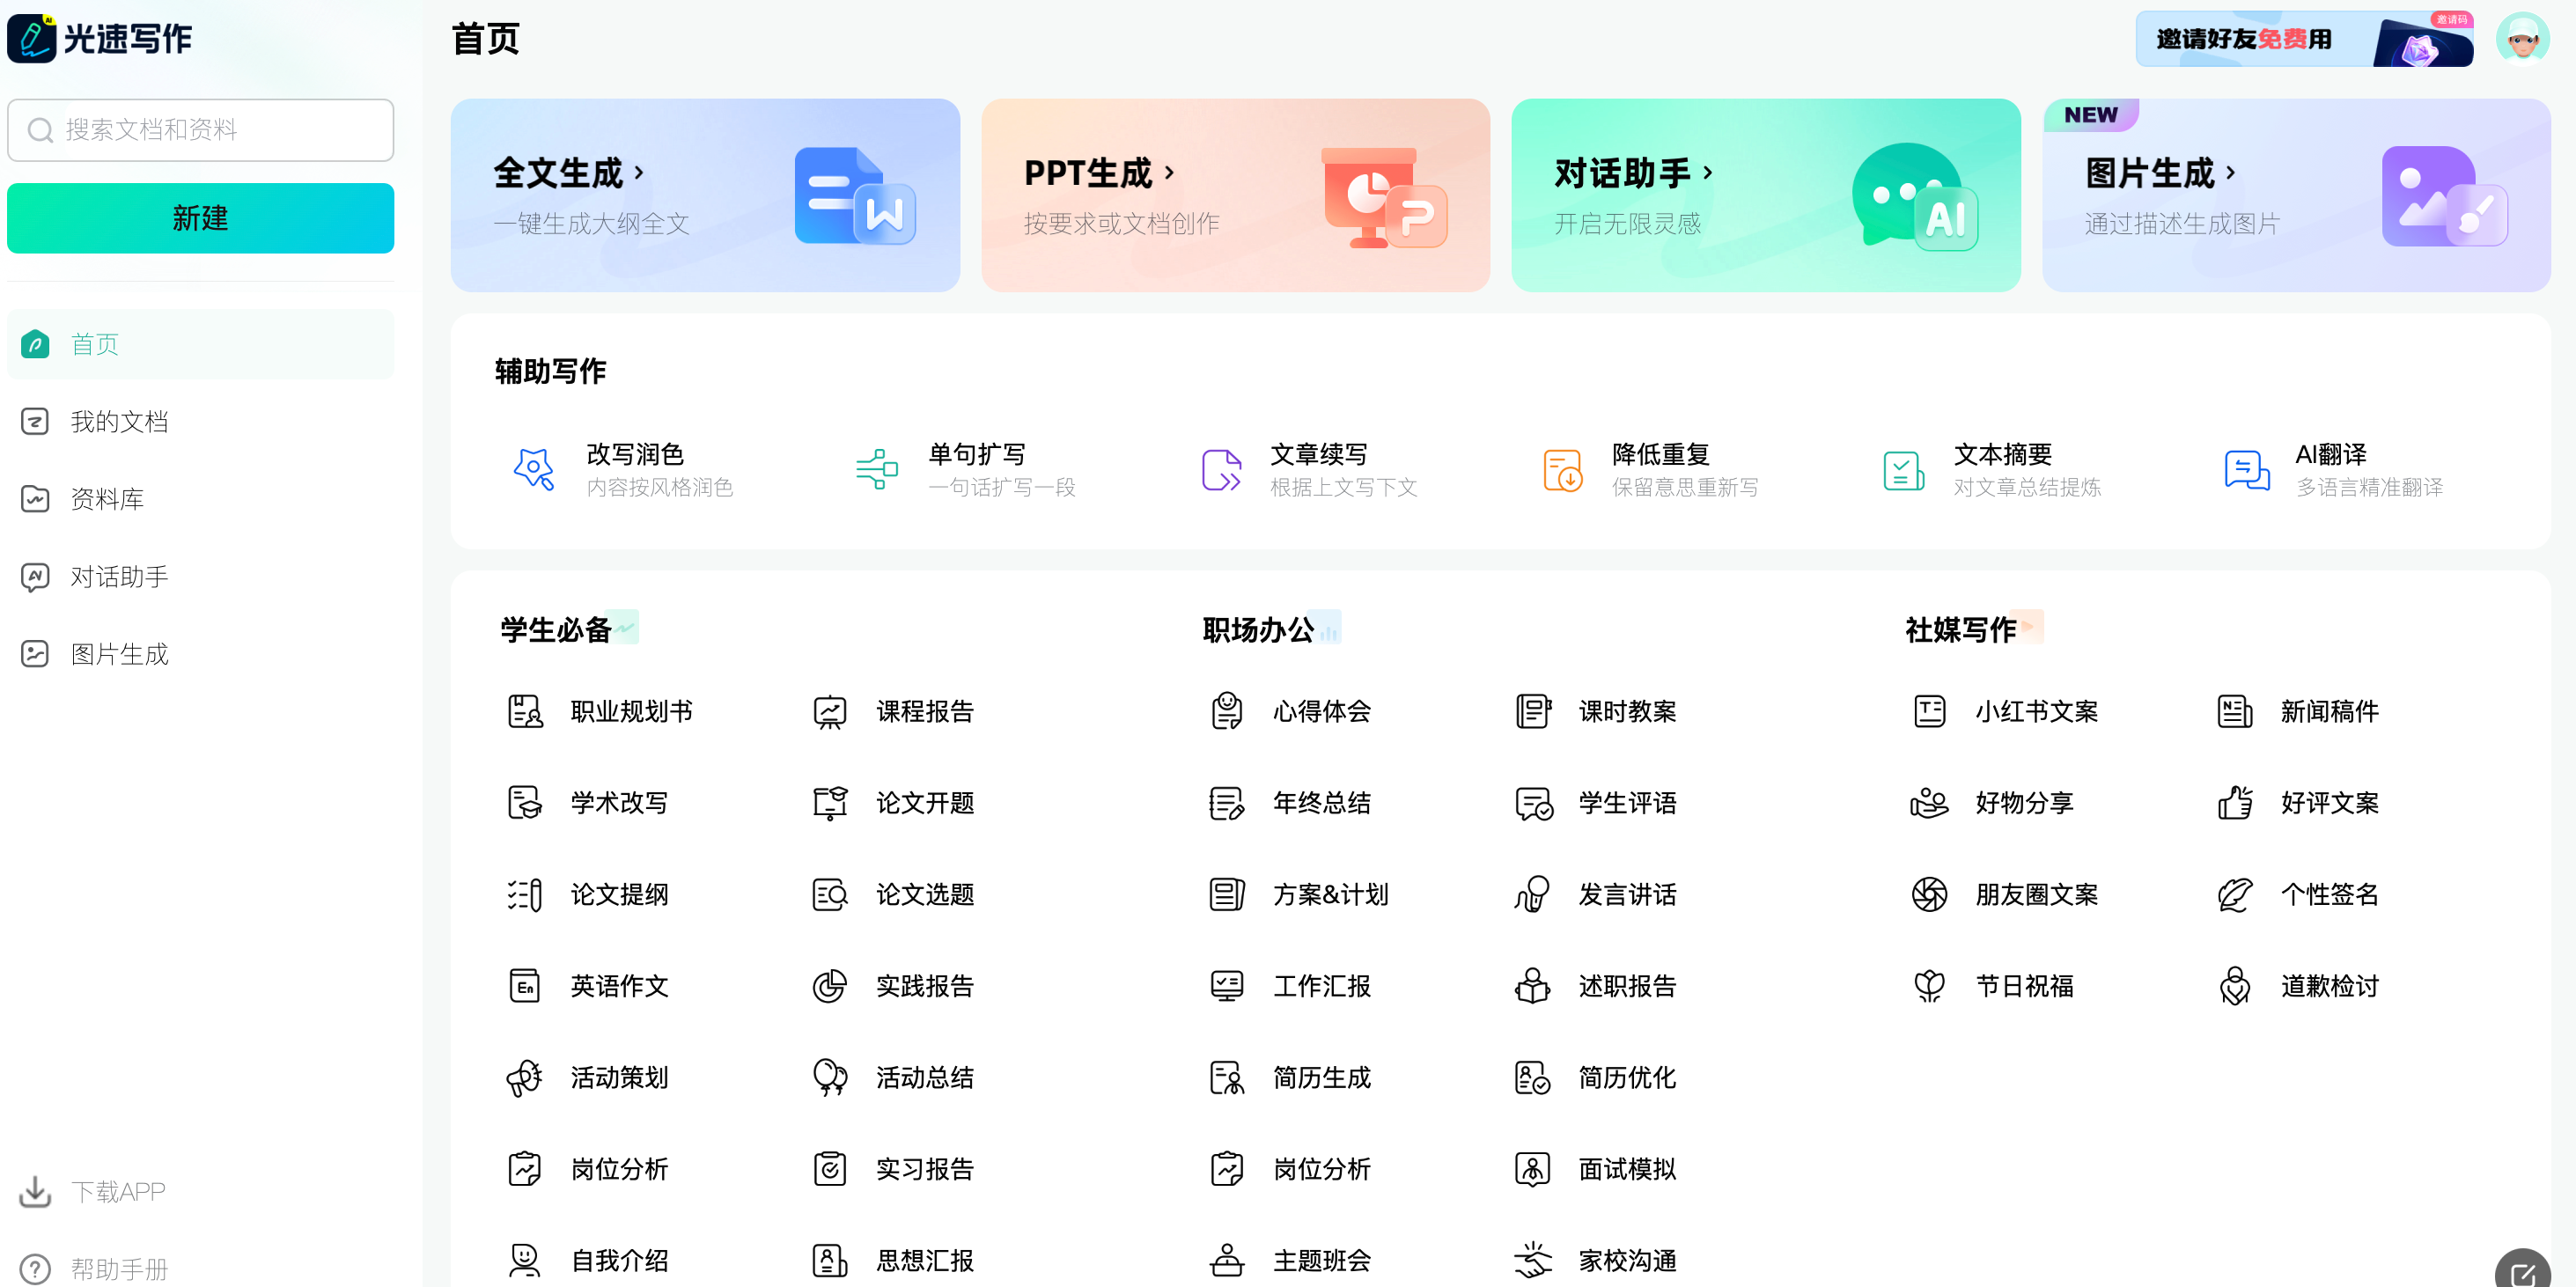Viewport: 2576px width, 1287px height.
Task: Open the 英语作文 English essay tool
Action: click(618, 986)
